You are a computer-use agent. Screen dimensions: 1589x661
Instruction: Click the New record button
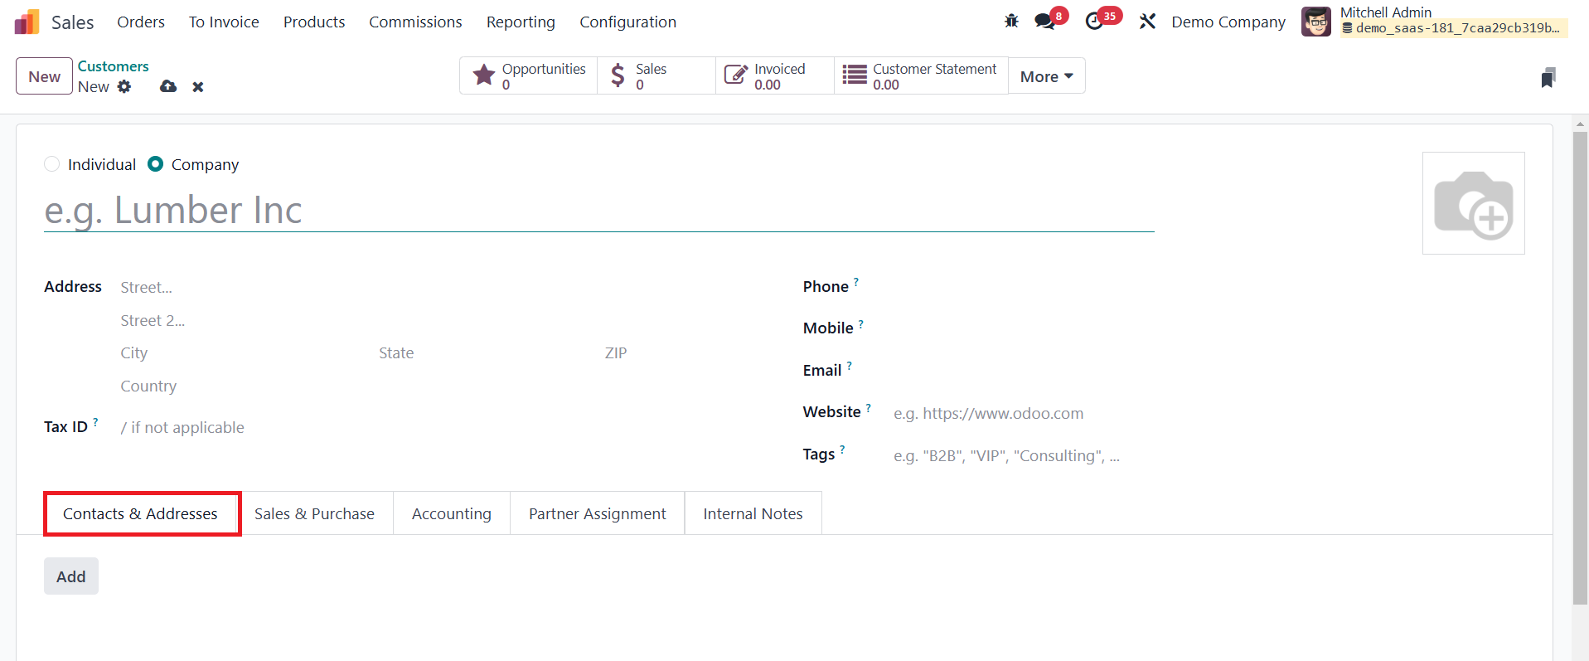[45, 76]
